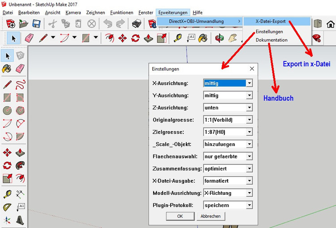
Task: Open the Originalgroesse dropdown
Action: [249, 120]
